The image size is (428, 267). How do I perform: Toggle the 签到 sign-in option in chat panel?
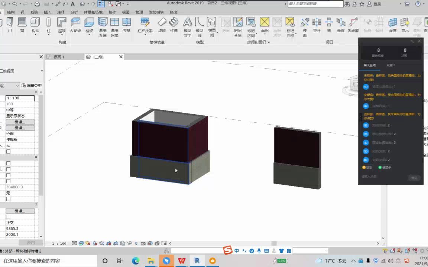click(x=366, y=168)
